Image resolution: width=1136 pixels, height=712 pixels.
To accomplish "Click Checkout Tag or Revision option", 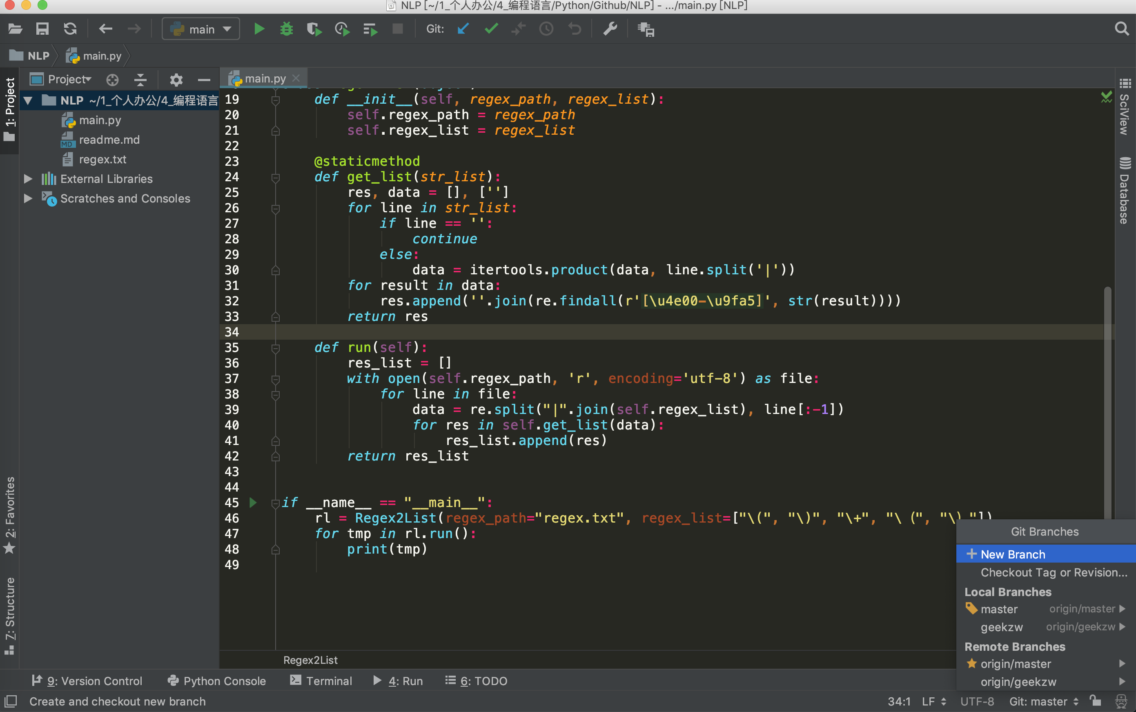I will (x=1054, y=572).
